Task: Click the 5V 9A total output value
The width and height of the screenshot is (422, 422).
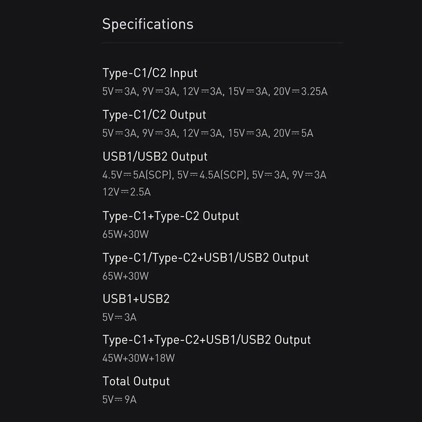Action: point(120,400)
